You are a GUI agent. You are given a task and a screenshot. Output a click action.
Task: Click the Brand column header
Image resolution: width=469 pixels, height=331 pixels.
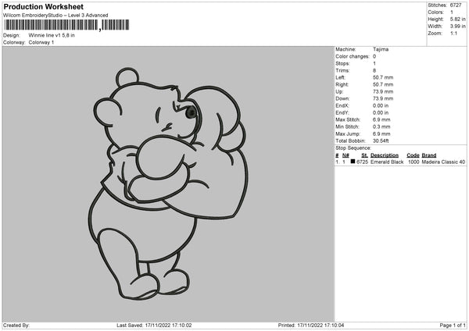[429, 155]
